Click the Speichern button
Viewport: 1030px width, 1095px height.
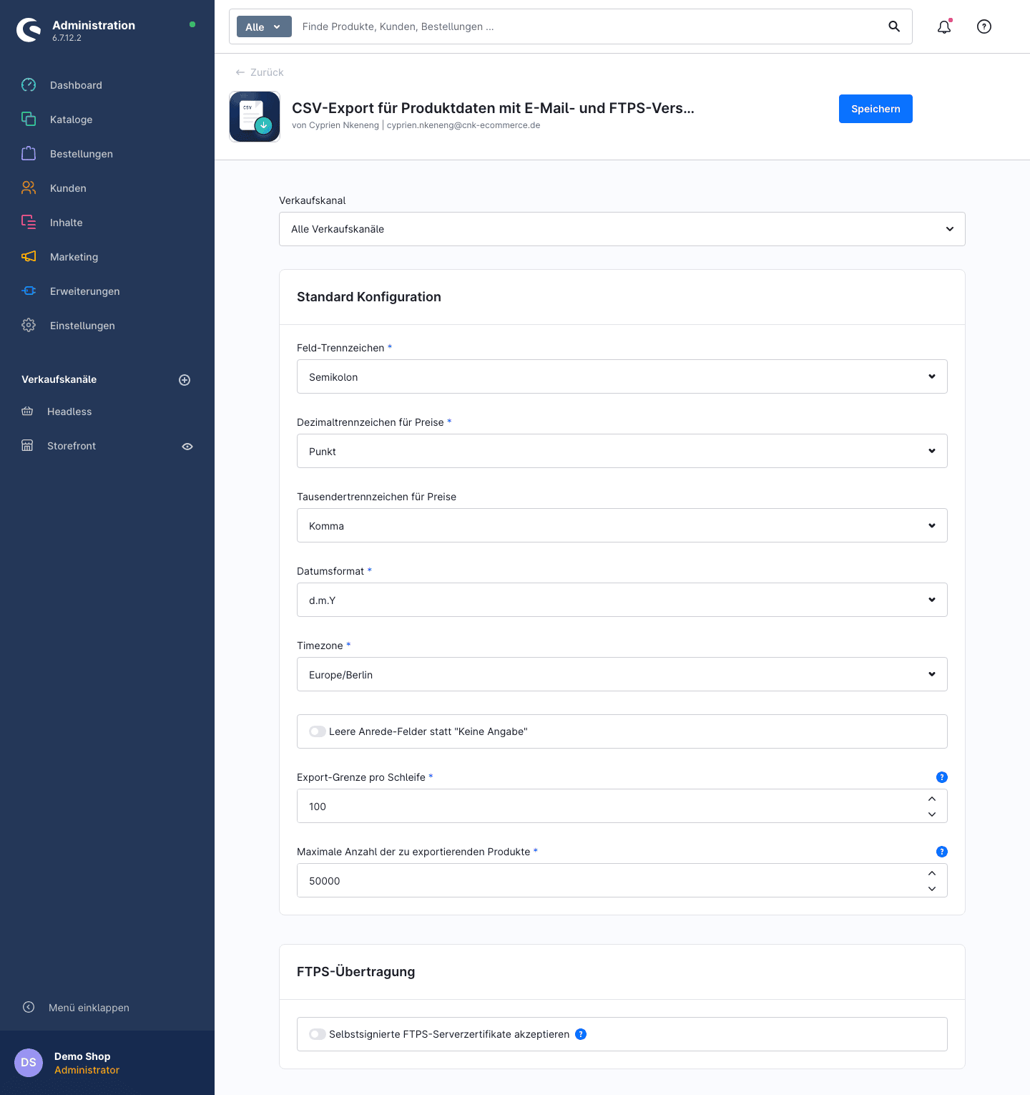pyautogui.click(x=875, y=109)
